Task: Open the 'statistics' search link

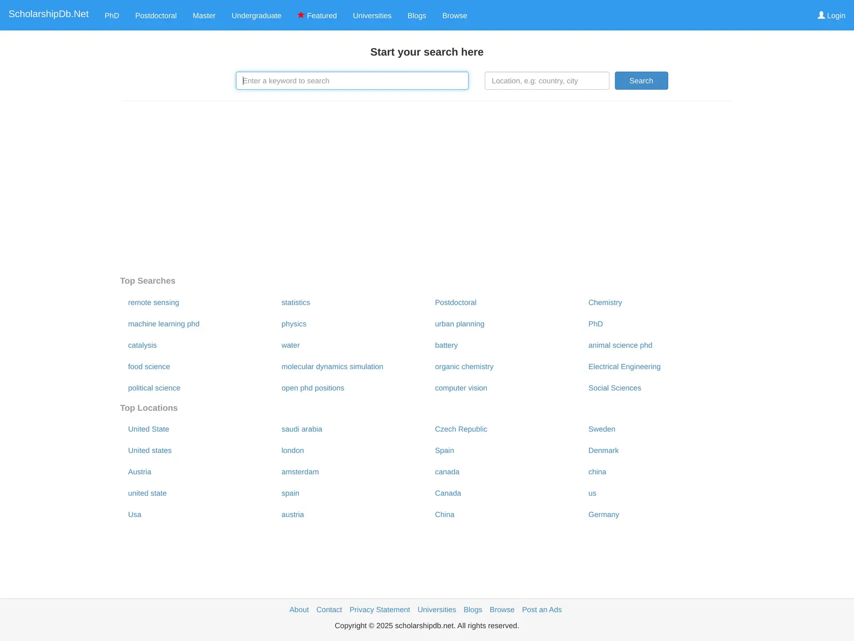Action: 296,302
